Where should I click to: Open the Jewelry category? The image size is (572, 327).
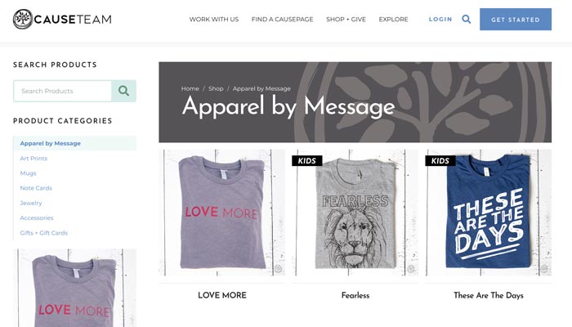click(x=31, y=203)
